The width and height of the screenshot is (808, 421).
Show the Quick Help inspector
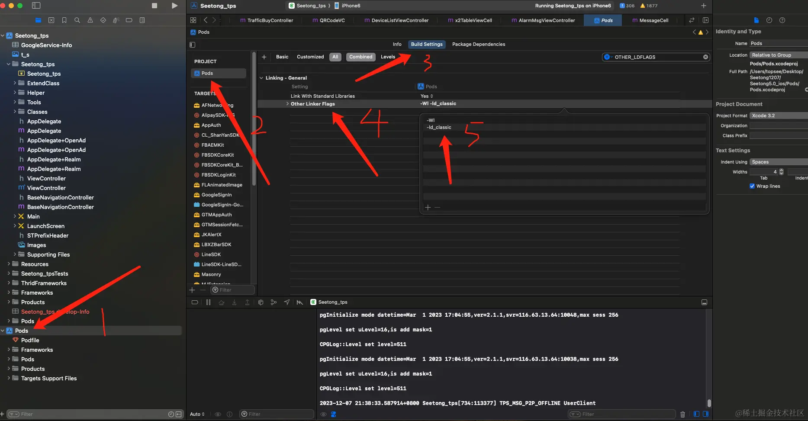(782, 20)
